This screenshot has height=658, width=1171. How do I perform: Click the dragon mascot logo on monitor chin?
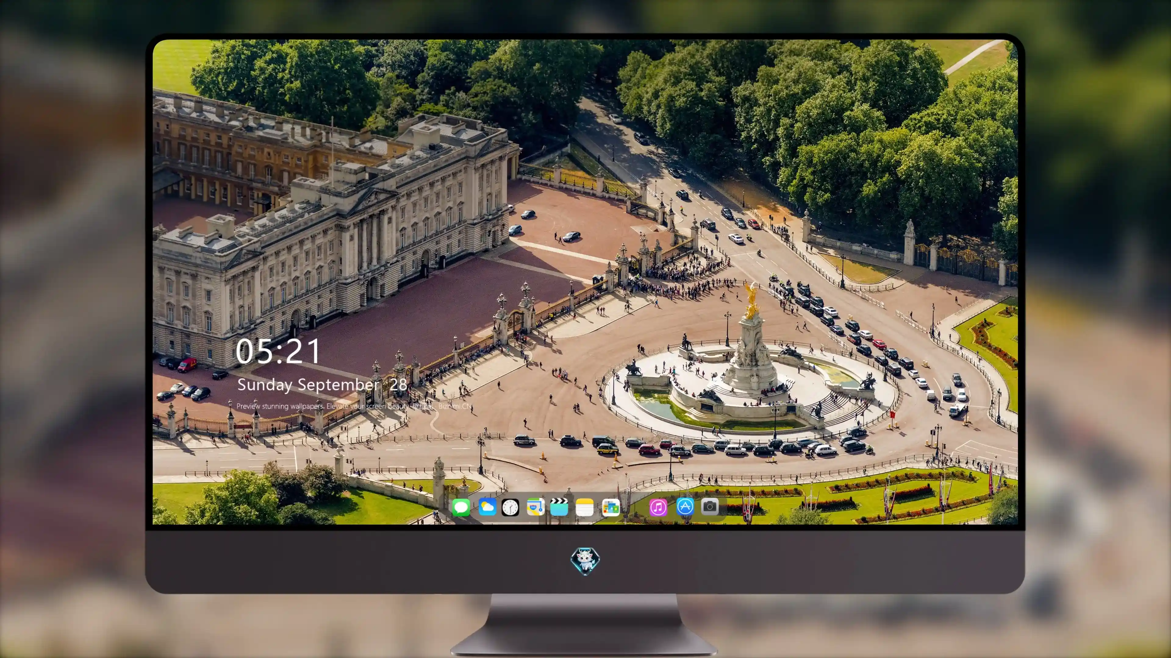(585, 561)
